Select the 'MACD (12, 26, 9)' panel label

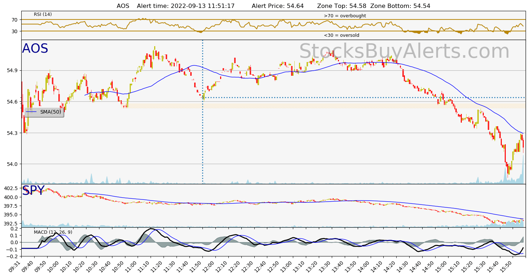pyautogui.click(x=53, y=232)
